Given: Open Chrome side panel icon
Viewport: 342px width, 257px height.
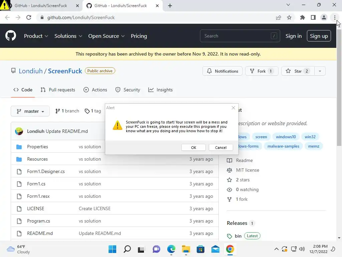Looking at the screenshot, I should [x=313, y=17].
